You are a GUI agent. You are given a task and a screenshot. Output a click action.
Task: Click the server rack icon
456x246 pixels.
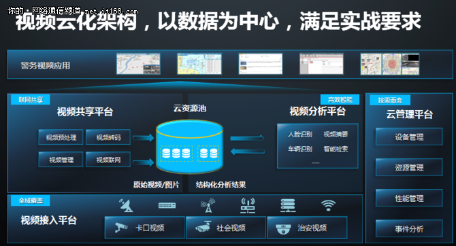click(288, 205)
